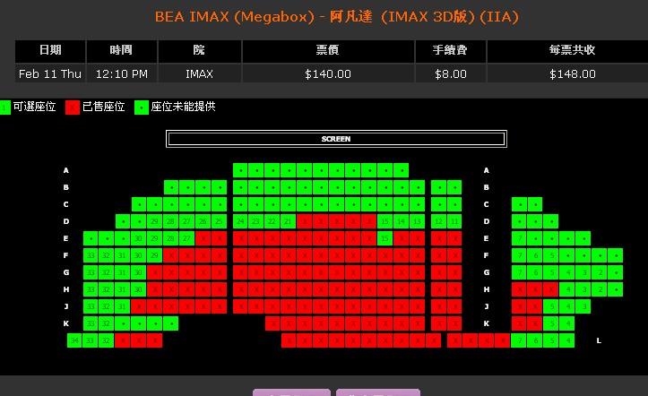Select seat 32 in row H
The image size is (648, 396).
(x=107, y=289)
